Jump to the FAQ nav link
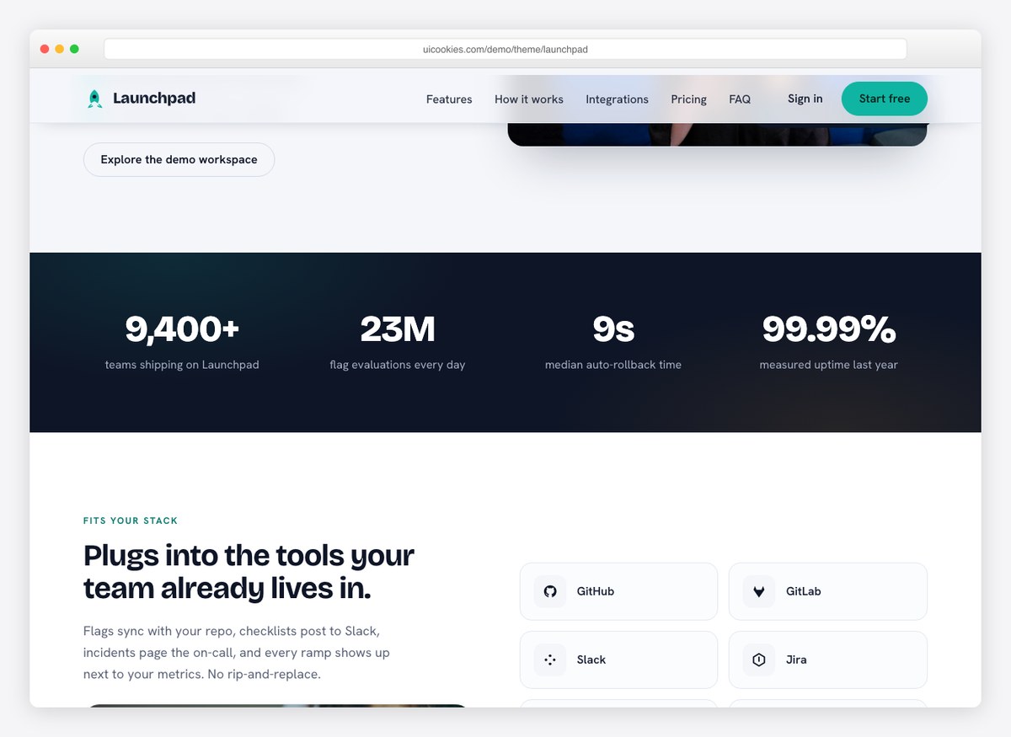The width and height of the screenshot is (1011, 737). pyautogui.click(x=740, y=99)
